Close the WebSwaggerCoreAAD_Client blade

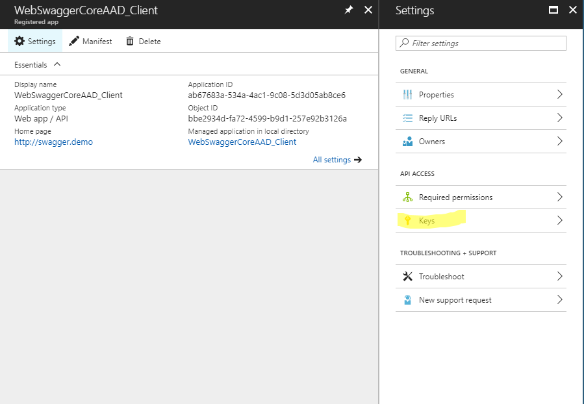point(368,10)
